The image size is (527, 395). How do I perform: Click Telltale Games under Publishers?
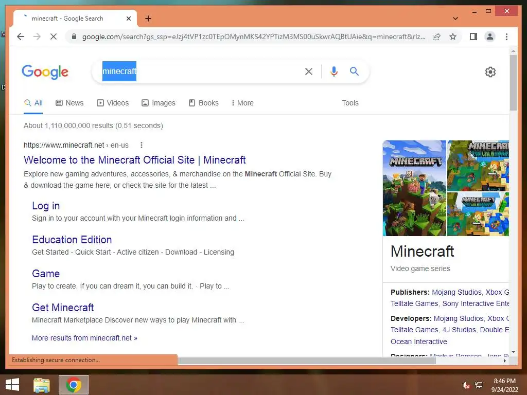414,303
